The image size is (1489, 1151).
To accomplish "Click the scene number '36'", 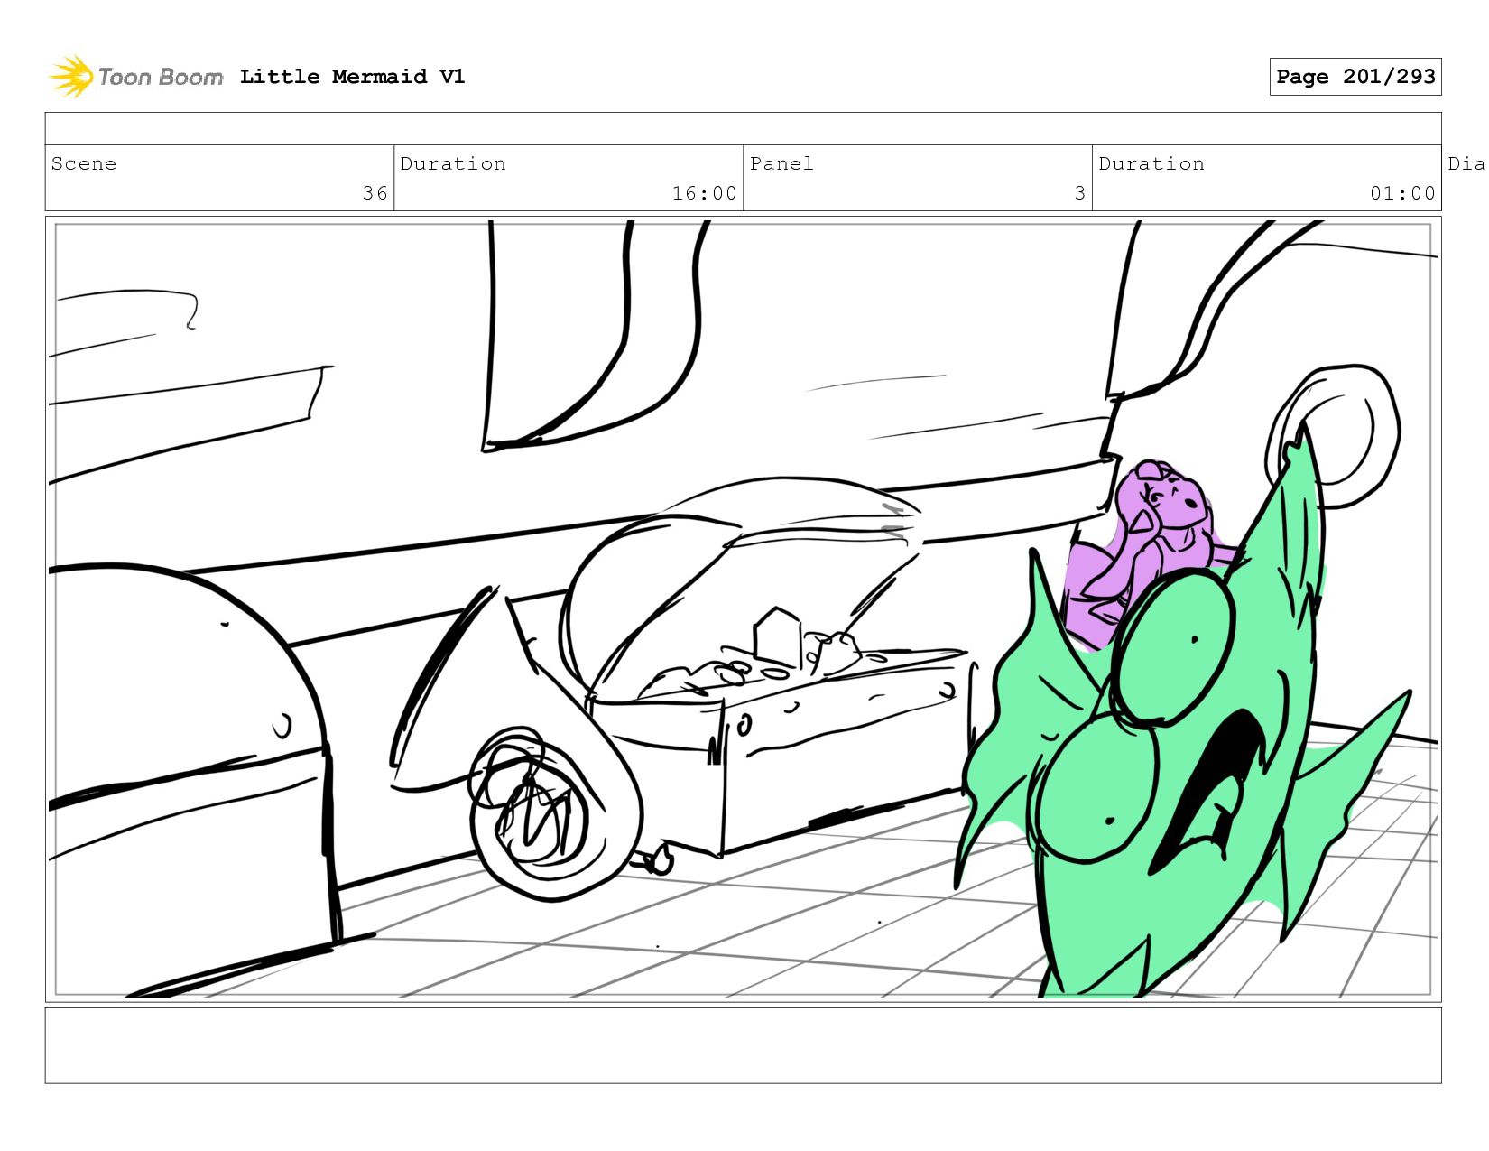I will point(375,193).
